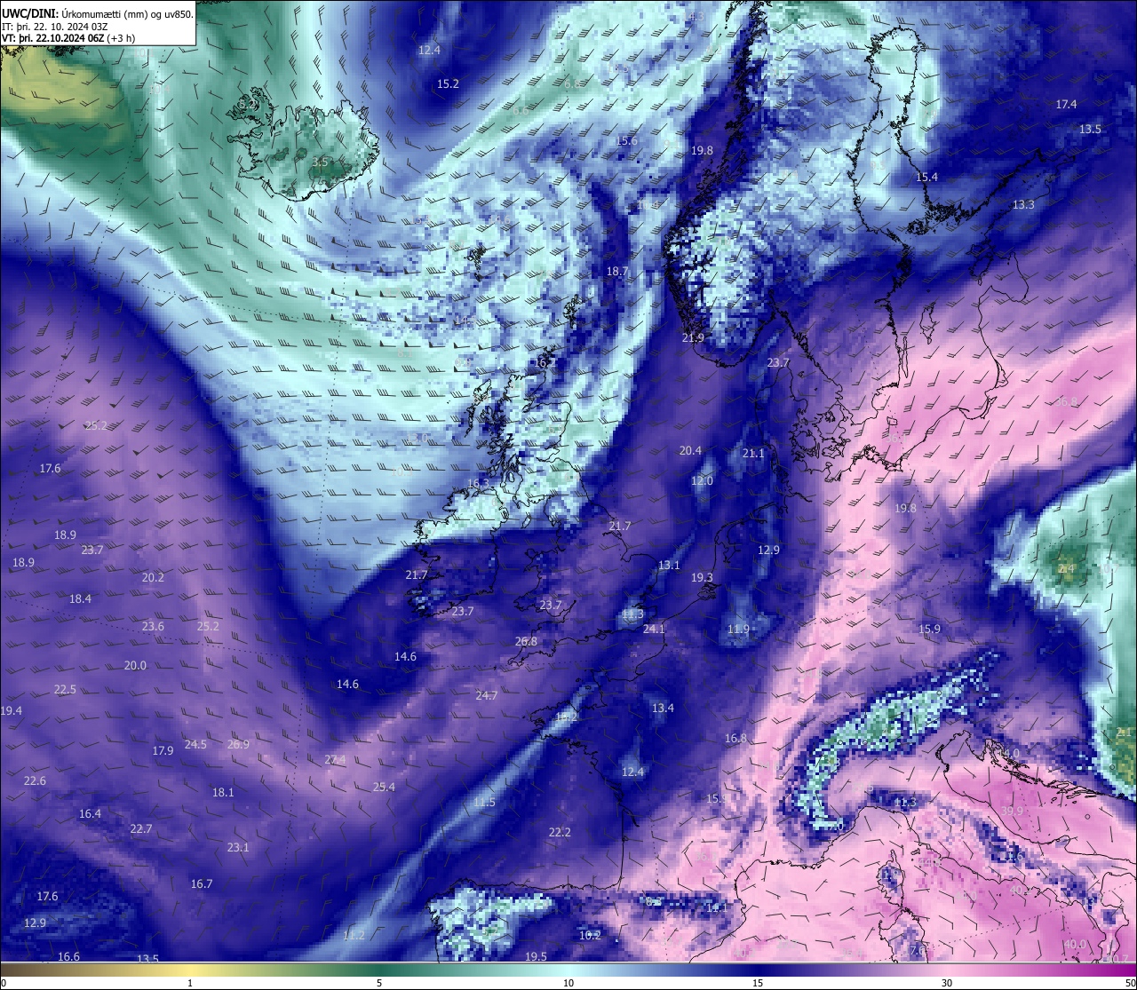Click the 21.9 value off southern Norway
1137x990 pixels.
[x=693, y=338]
